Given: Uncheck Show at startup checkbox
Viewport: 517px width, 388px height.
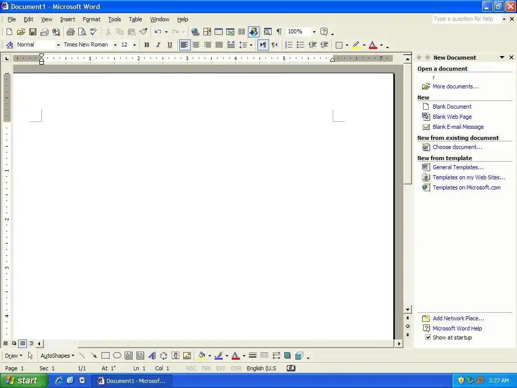Looking at the screenshot, I should click(x=428, y=337).
